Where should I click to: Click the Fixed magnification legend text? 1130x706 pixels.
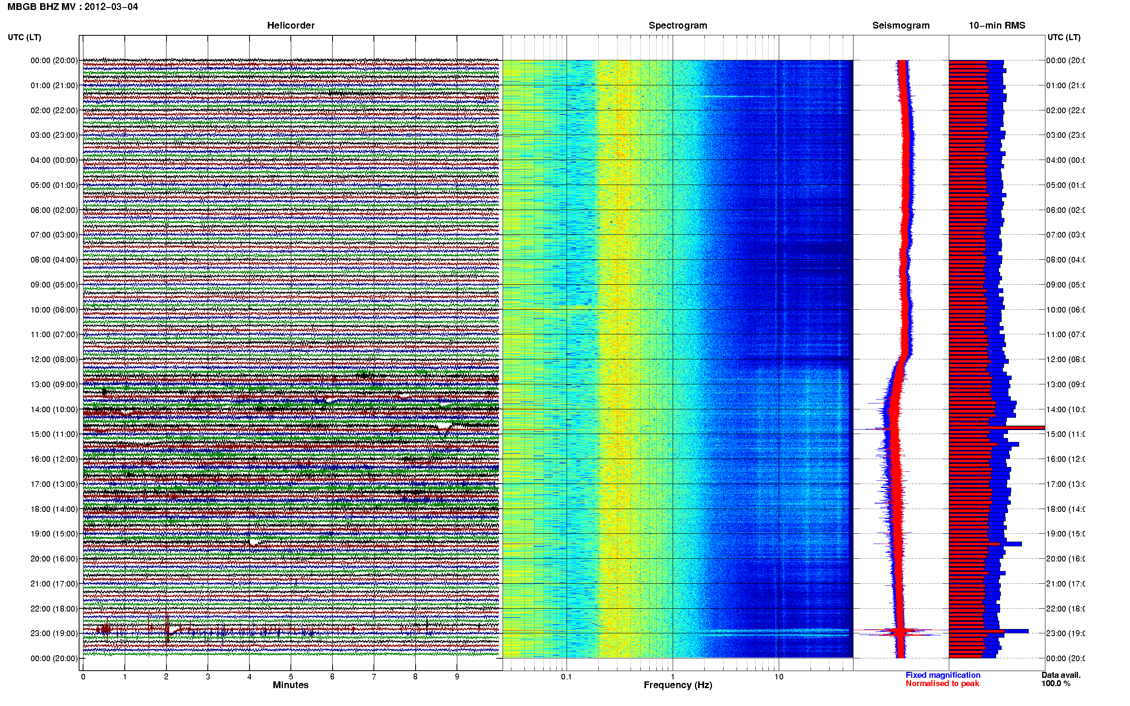[x=943, y=675]
